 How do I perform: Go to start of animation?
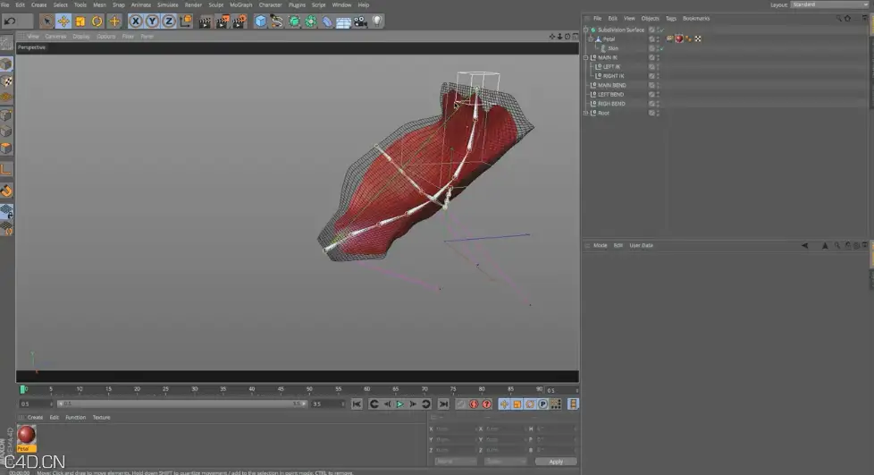tap(357, 404)
